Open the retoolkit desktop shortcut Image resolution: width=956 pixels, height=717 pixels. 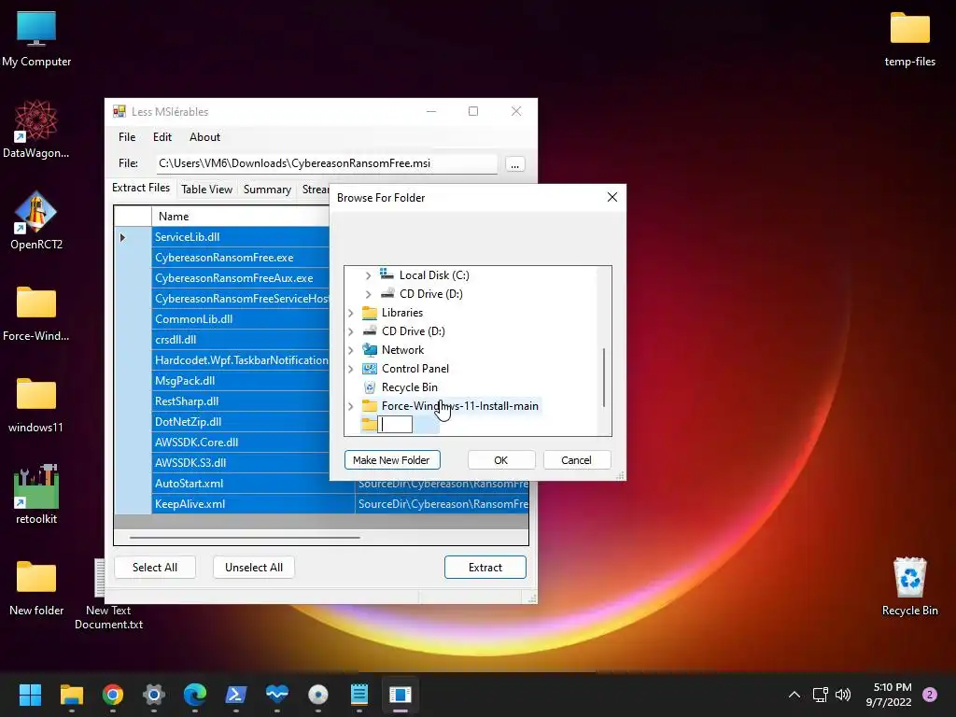[x=36, y=496]
